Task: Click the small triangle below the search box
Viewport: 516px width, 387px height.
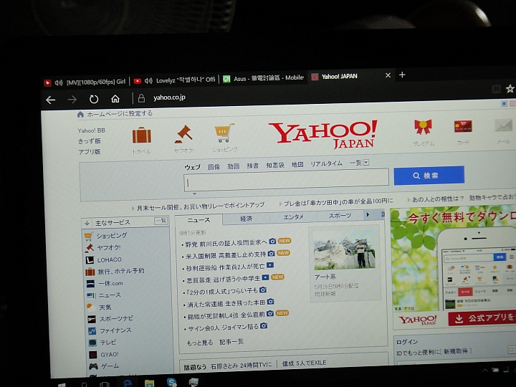Action: point(194,194)
